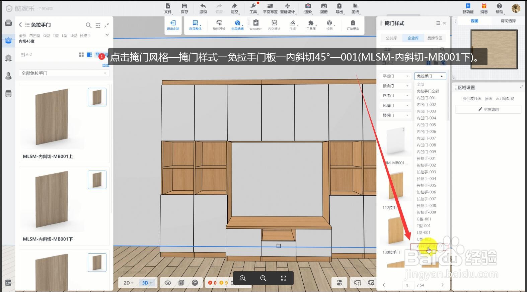Select the 品牌专区 tab

tap(435, 38)
